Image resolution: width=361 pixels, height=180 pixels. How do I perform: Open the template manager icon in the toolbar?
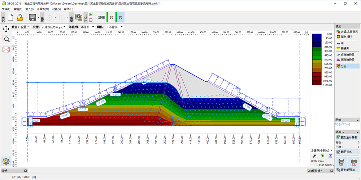tap(79, 17)
